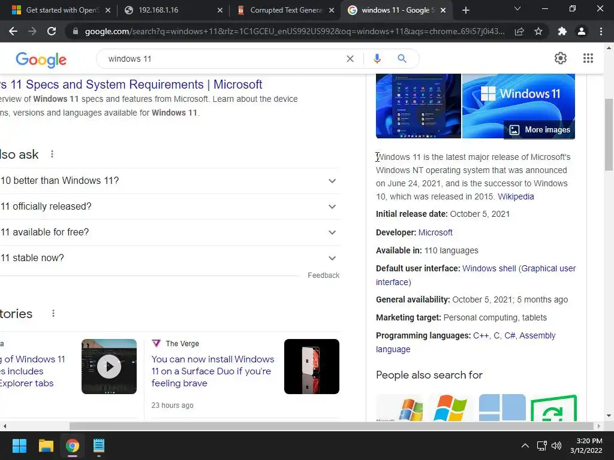Screen dimensions: 614x460
Task: Start voice search with the microphone
Action: pos(377,59)
